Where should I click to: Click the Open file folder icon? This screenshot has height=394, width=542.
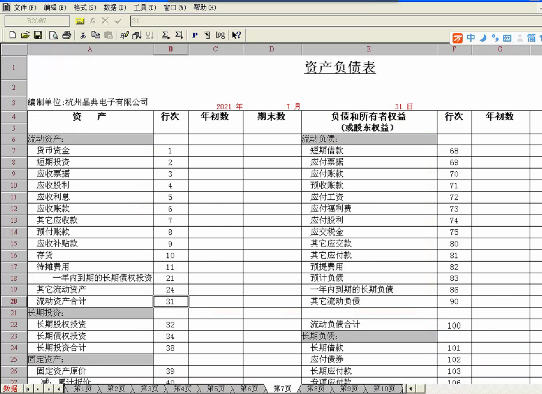[x=25, y=35]
